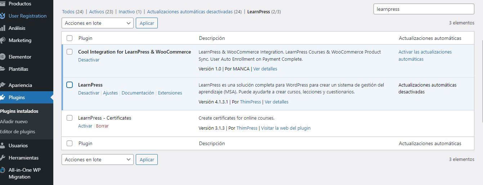483x185 pixels.
Task: Filter by Activos (23) plugins
Action: (101, 11)
